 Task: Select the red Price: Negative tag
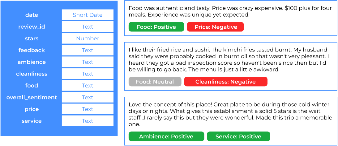point(215,27)
